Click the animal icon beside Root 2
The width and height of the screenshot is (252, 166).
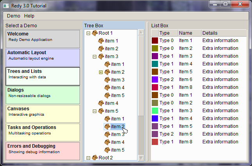tap(95, 158)
